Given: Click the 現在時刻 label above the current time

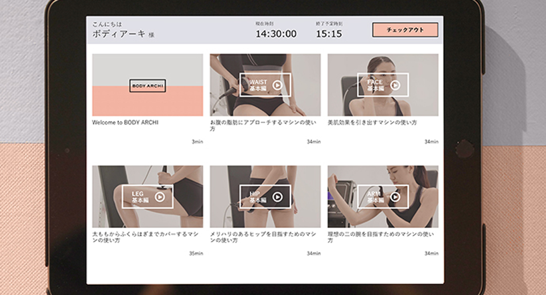Looking at the screenshot, I should click(x=264, y=24).
